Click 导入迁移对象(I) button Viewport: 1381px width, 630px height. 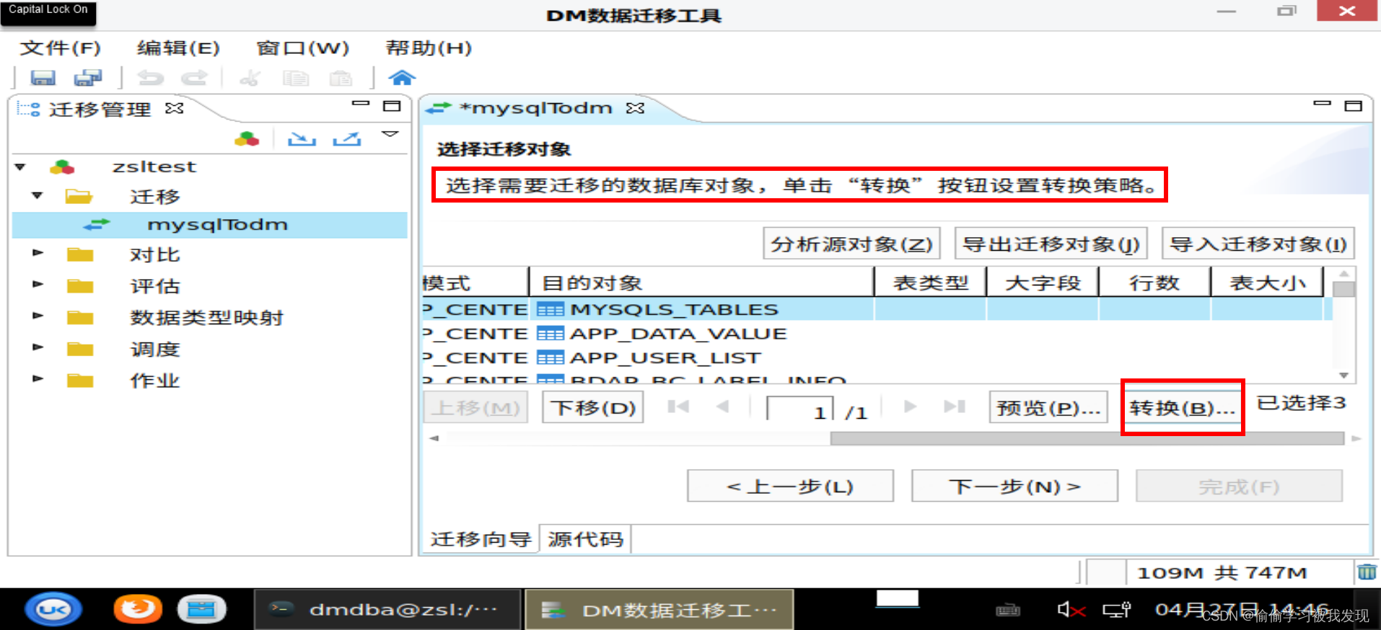coord(1258,244)
